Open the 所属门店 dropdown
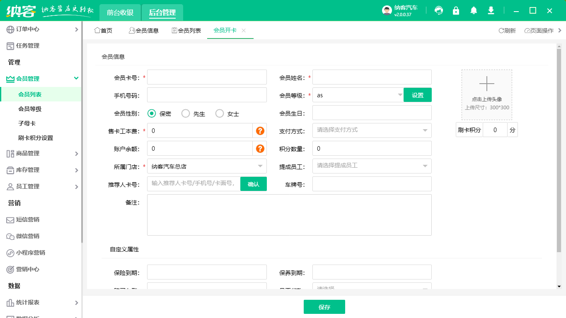This screenshot has width=566, height=318. coord(207,166)
